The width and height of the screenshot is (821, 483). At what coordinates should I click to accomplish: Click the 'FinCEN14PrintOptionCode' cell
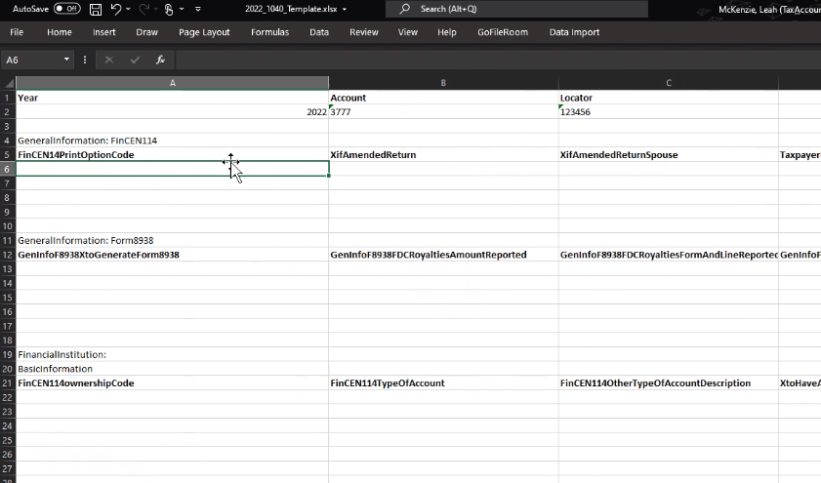[x=172, y=155]
